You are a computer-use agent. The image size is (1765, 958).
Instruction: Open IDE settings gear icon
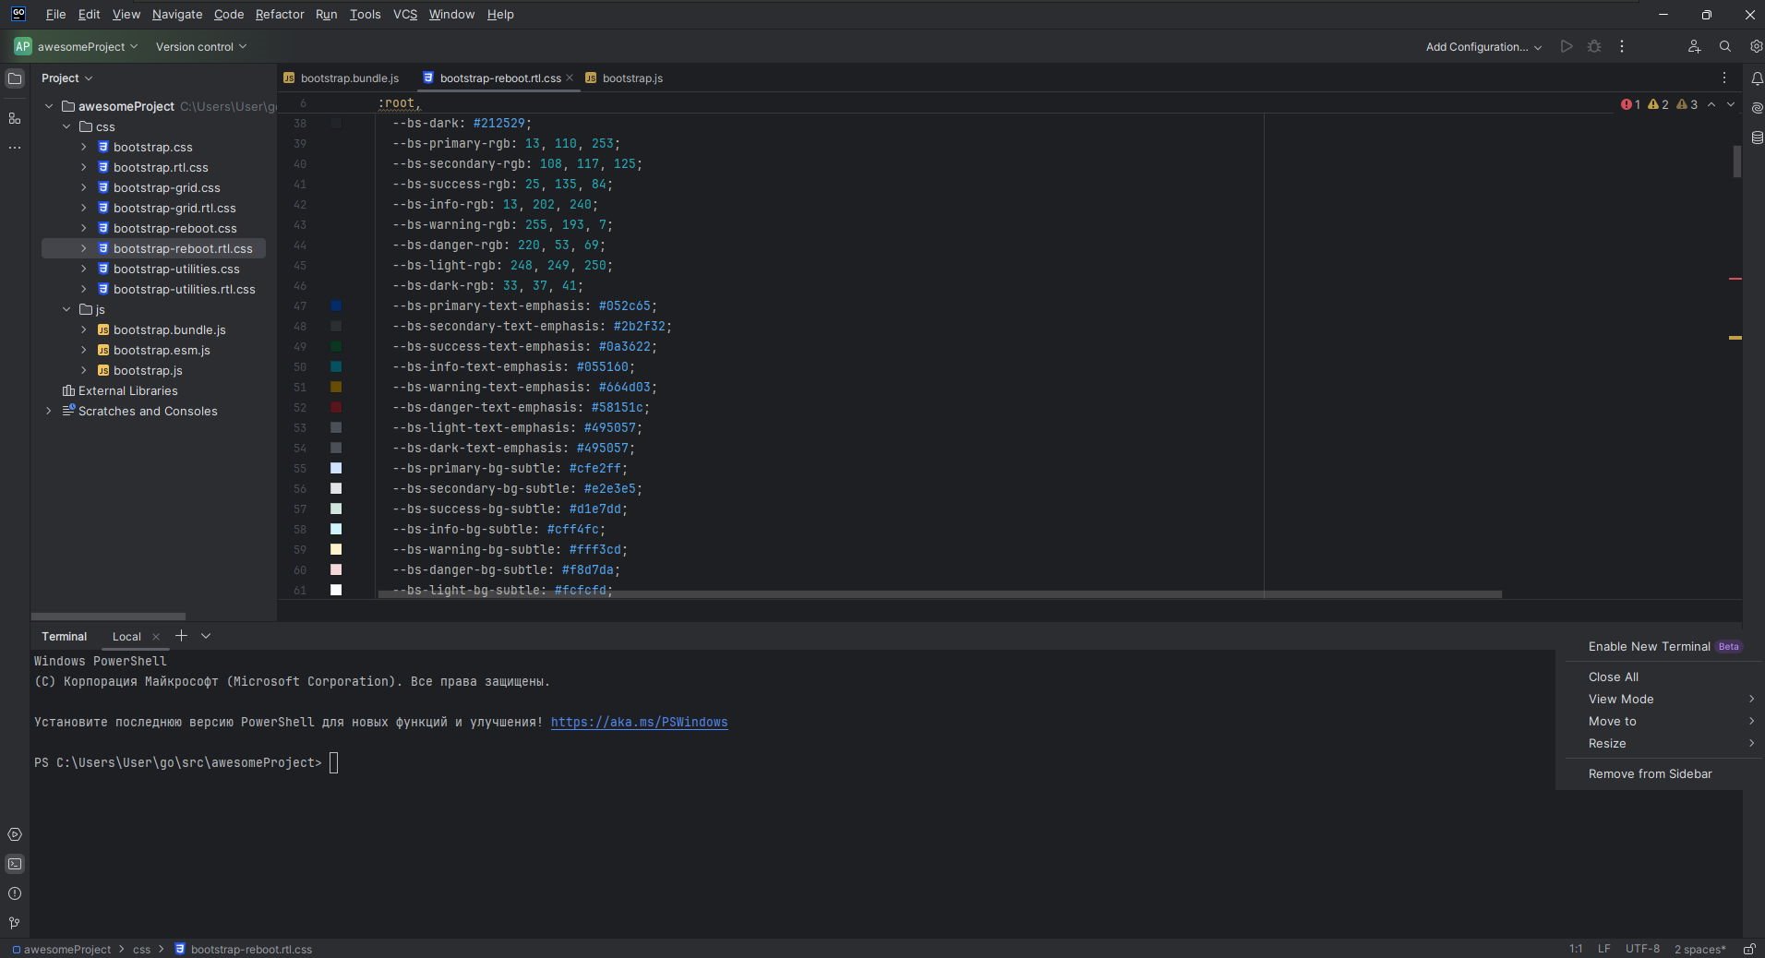click(1756, 46)
